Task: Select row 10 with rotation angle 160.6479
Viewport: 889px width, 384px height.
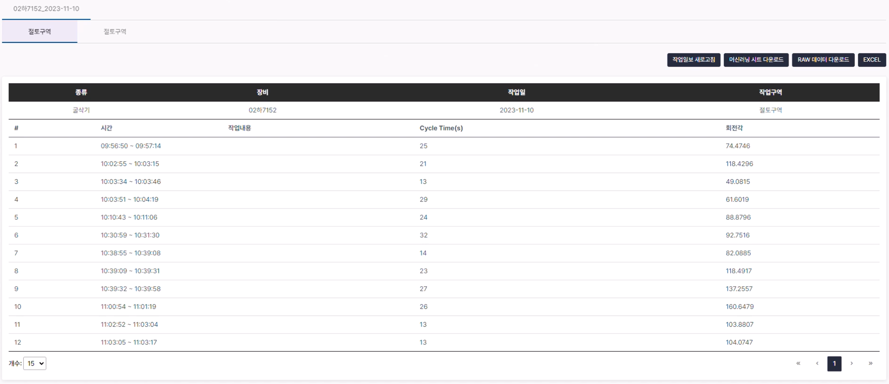Action: click(x=739, y=307)
